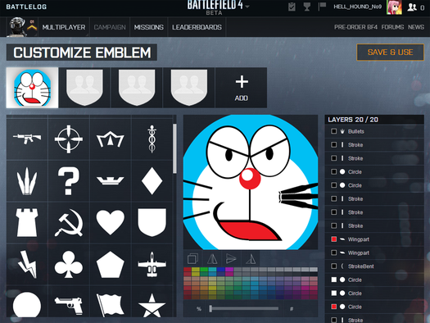Open HELL_HOUND_No9 profile name
Viewport: 430px width, 323px height.
pyautogui.click(x=357, y=7)
